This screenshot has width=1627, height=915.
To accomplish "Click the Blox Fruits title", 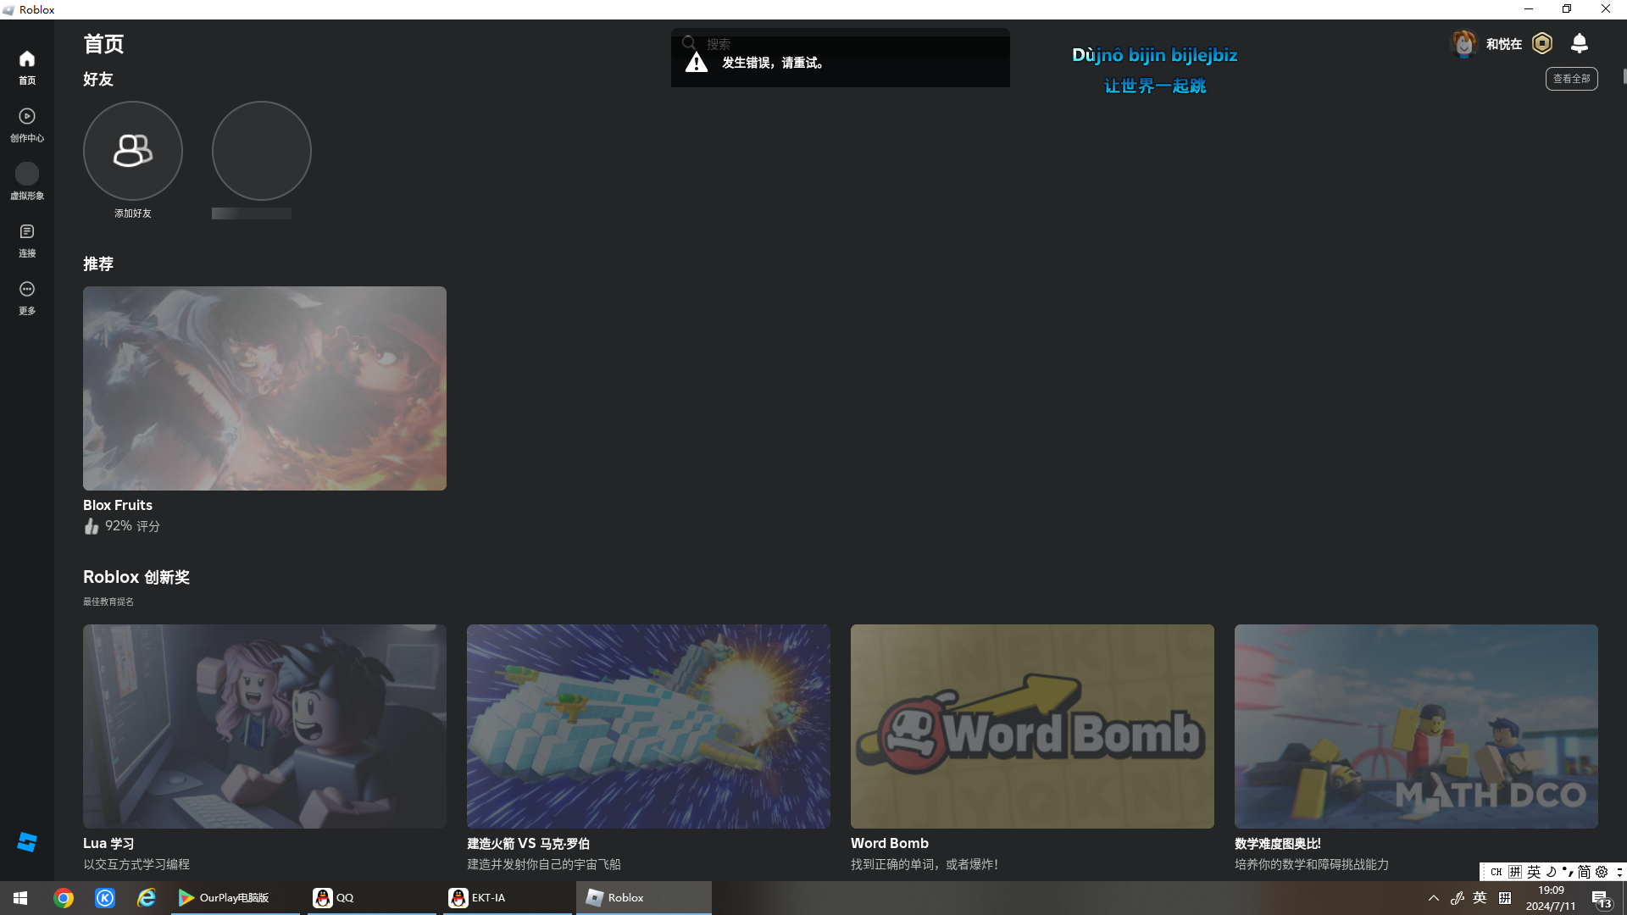I will [118, 505].
